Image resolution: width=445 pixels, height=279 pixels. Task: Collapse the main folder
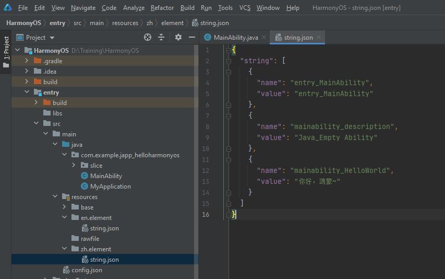[x=46, y=134]
